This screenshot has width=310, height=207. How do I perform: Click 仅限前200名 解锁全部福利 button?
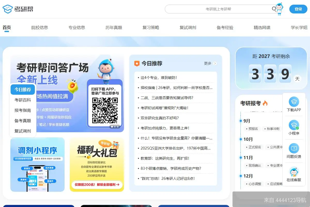[97, 185]
